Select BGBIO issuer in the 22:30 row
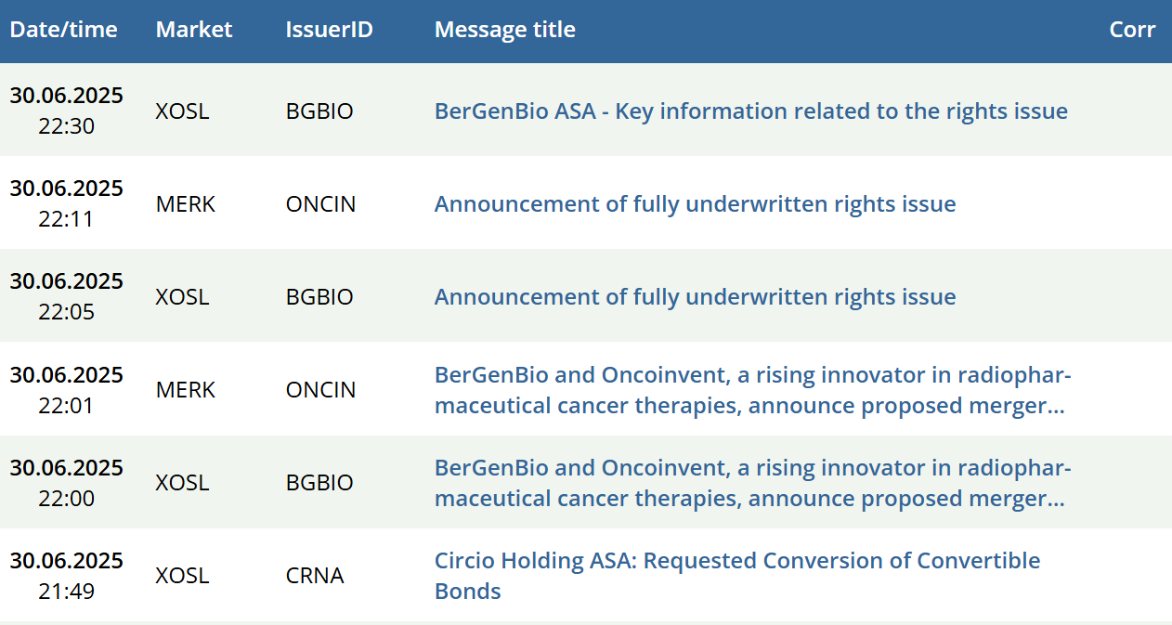 tap(319, 111)
